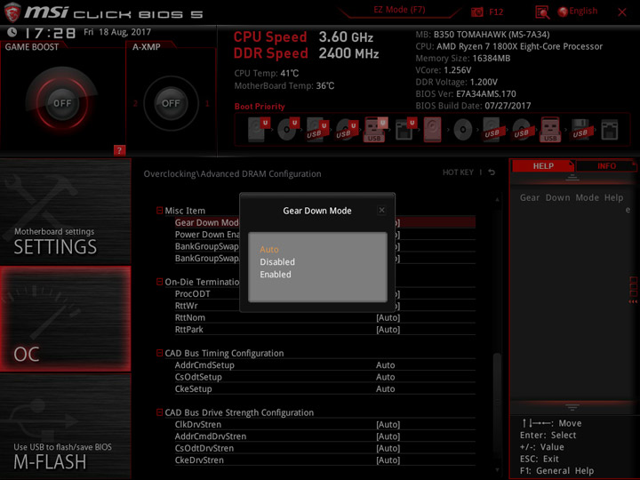Select the UEFI CD/DVD boot device icon
The image size is (640, 480).
(x=288, y=130)
